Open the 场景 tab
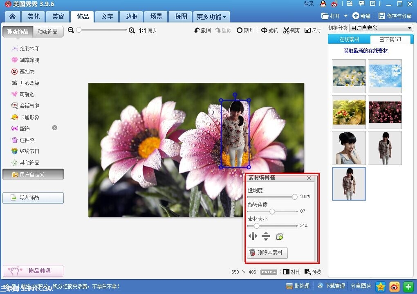This screenshot has width=417, height=294. tap(156, 16)
